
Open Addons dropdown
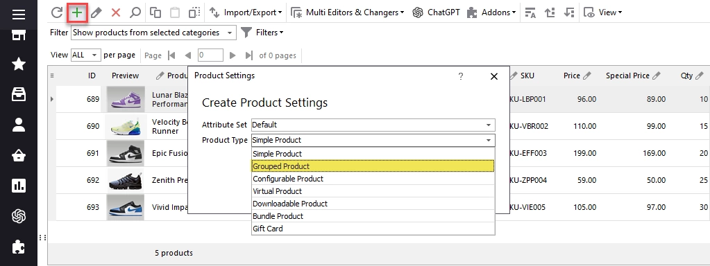click(491, 12)
